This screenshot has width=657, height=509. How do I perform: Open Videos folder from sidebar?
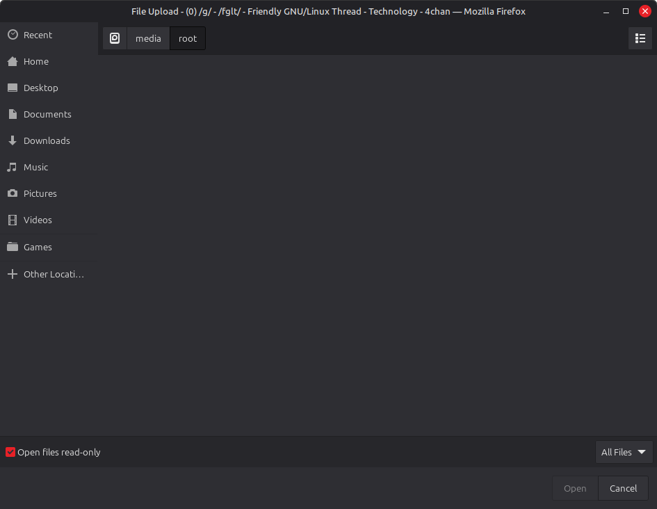tap(49, 220)
